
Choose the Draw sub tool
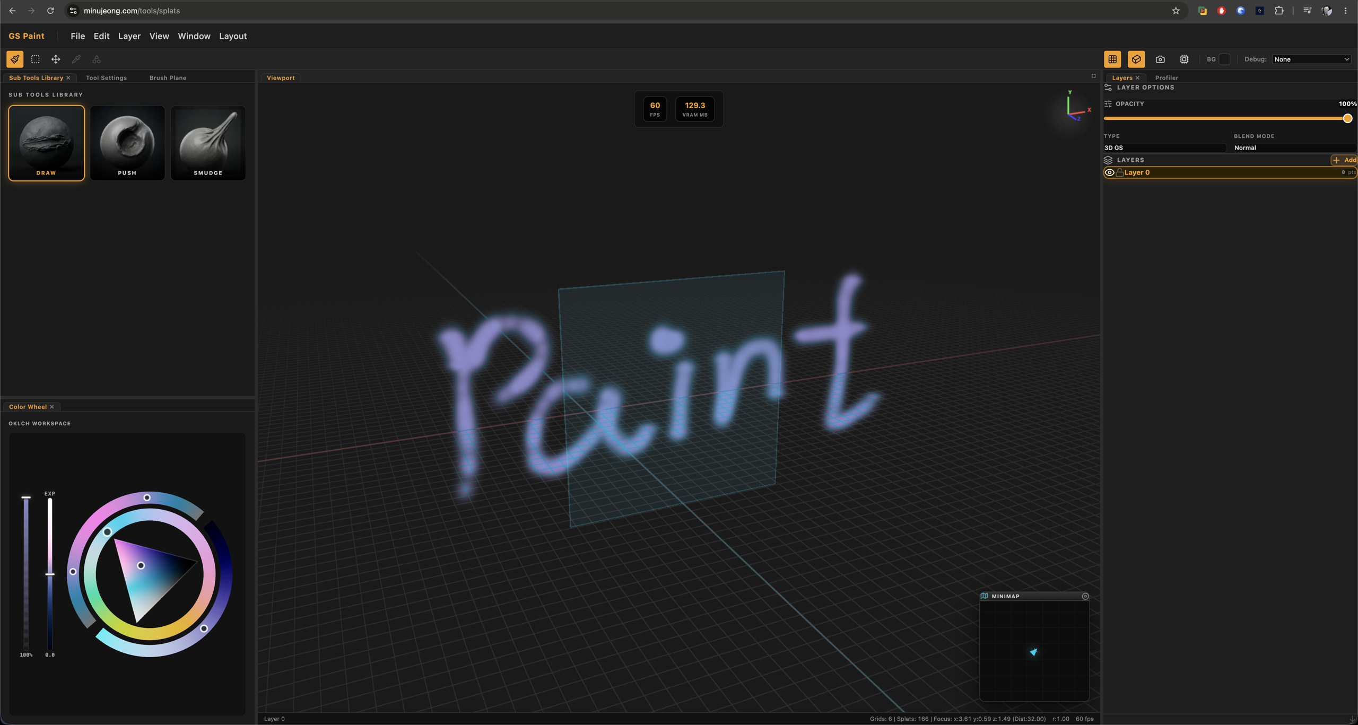(46, 143)
